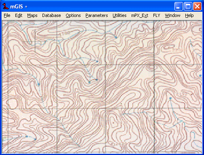Maximize the mGIS window
The height and width of the screenshot is (155, 204).
(x=188, y=6)
